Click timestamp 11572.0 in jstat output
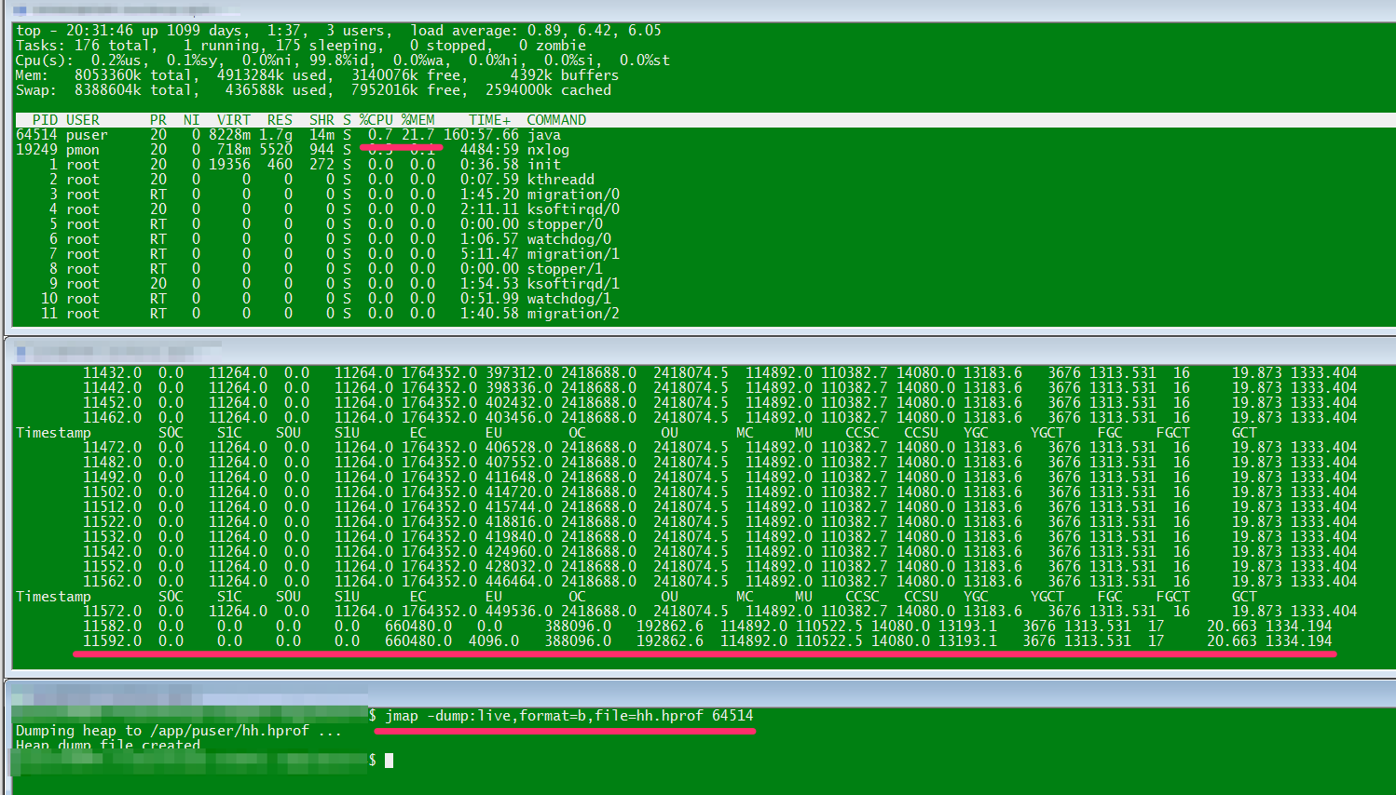 click(x=112, y=612)
